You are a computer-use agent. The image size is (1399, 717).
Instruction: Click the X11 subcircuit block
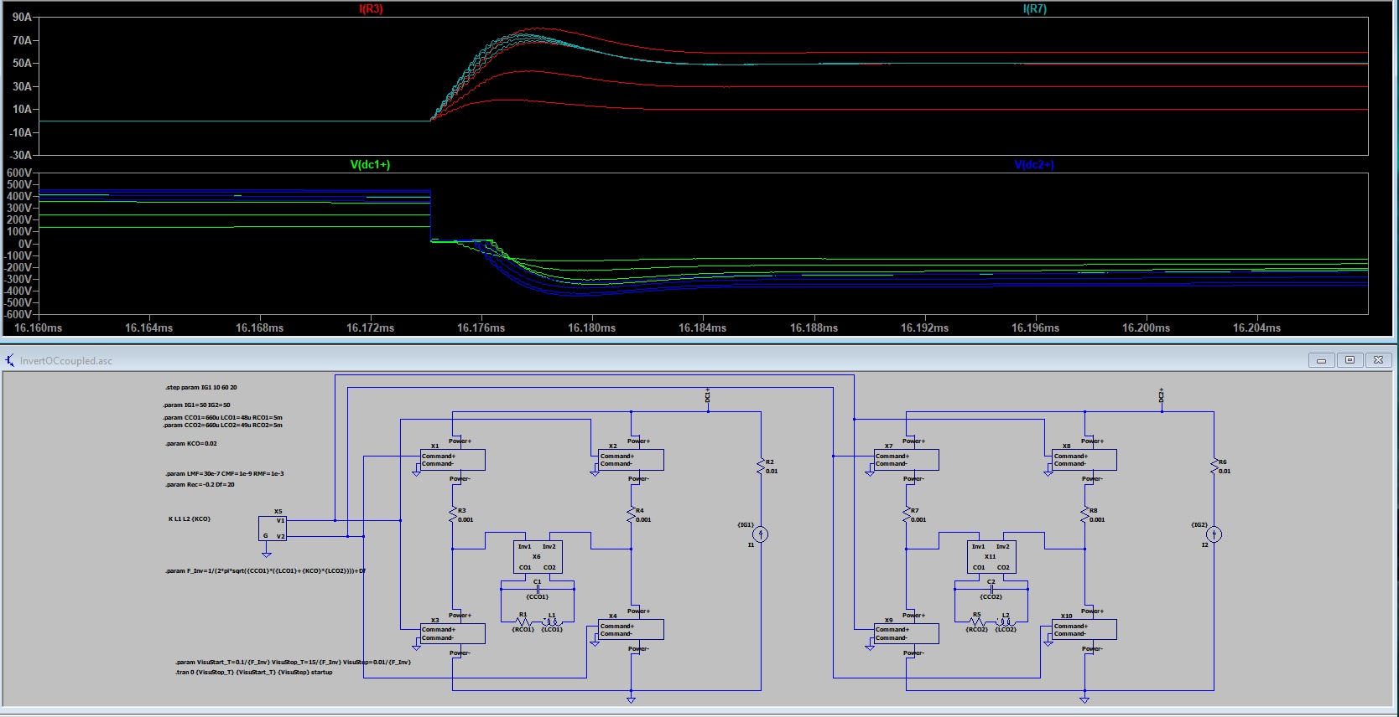point(991,557)
